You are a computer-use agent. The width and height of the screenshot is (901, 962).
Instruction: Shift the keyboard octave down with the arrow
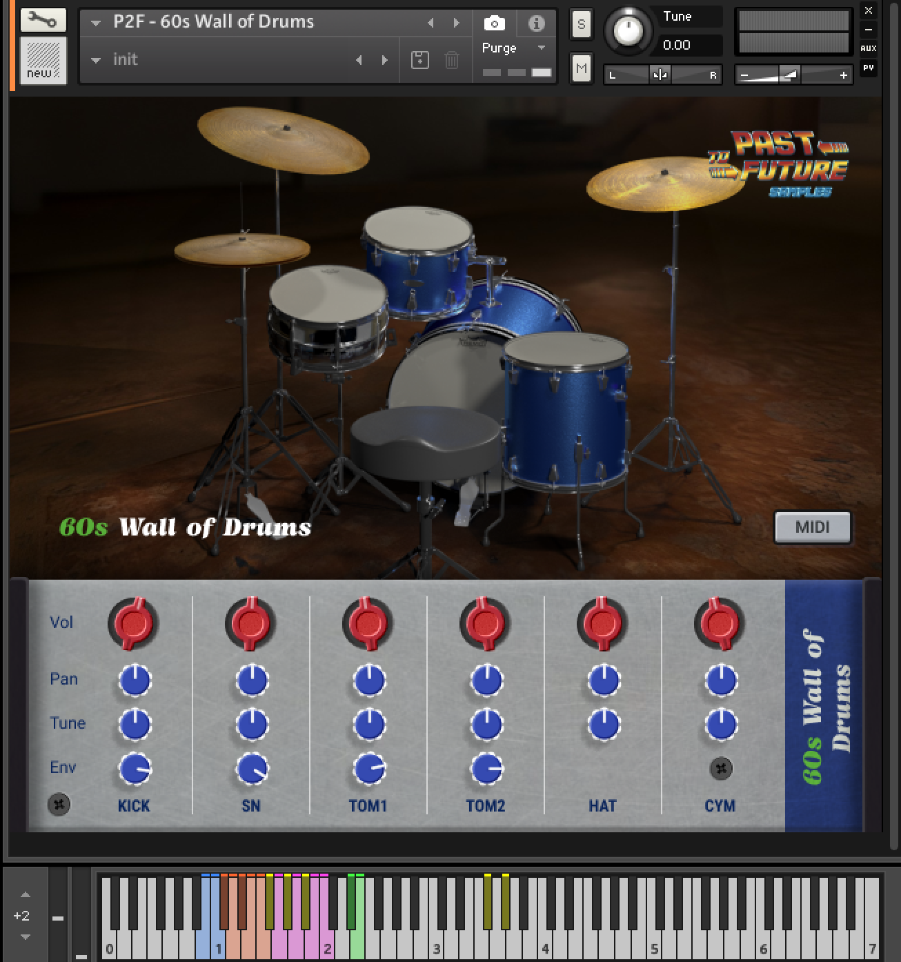[x=25, y=937]
